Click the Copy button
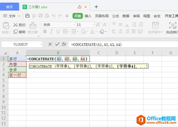This screenshot has height=127, width=178. (19, 32)
